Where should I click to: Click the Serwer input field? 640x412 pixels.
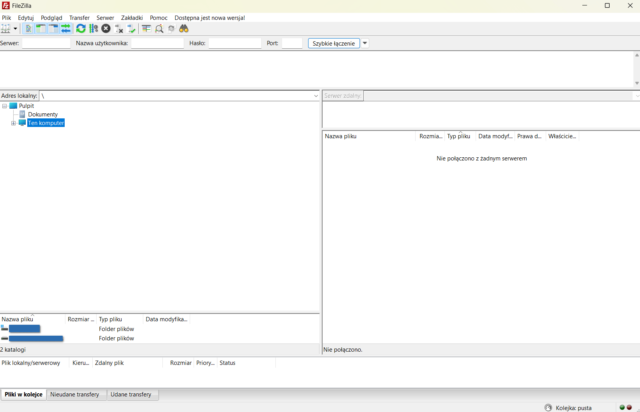pyautogui.click(x=46, y=43)
